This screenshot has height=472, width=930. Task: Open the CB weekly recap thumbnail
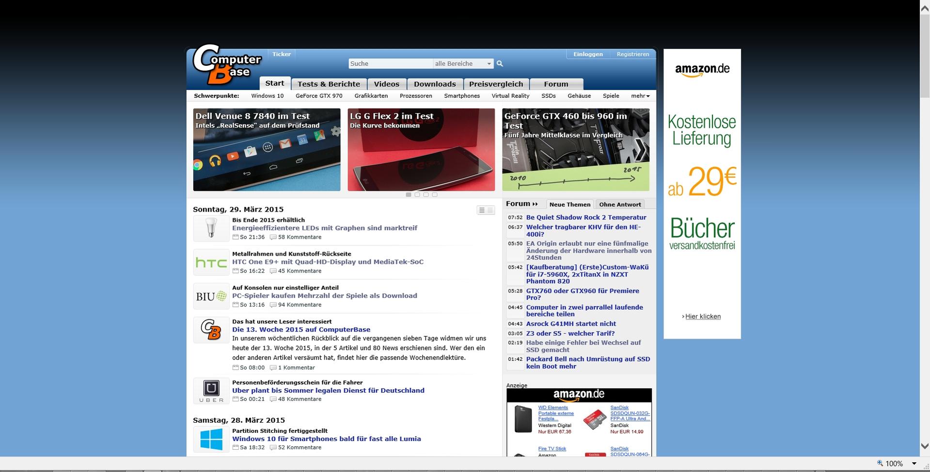pos(211,330)
